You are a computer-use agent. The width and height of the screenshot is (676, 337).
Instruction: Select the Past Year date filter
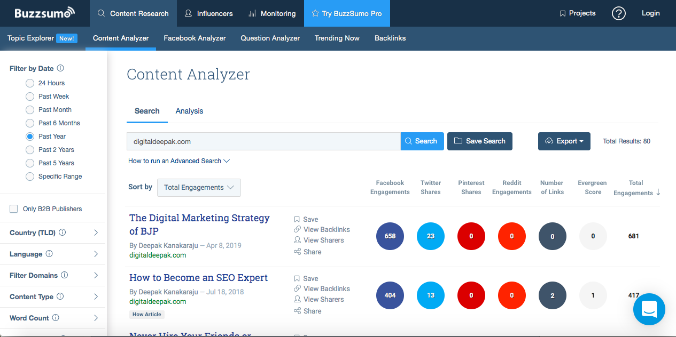pyautogui.click(x=30, y=137)
